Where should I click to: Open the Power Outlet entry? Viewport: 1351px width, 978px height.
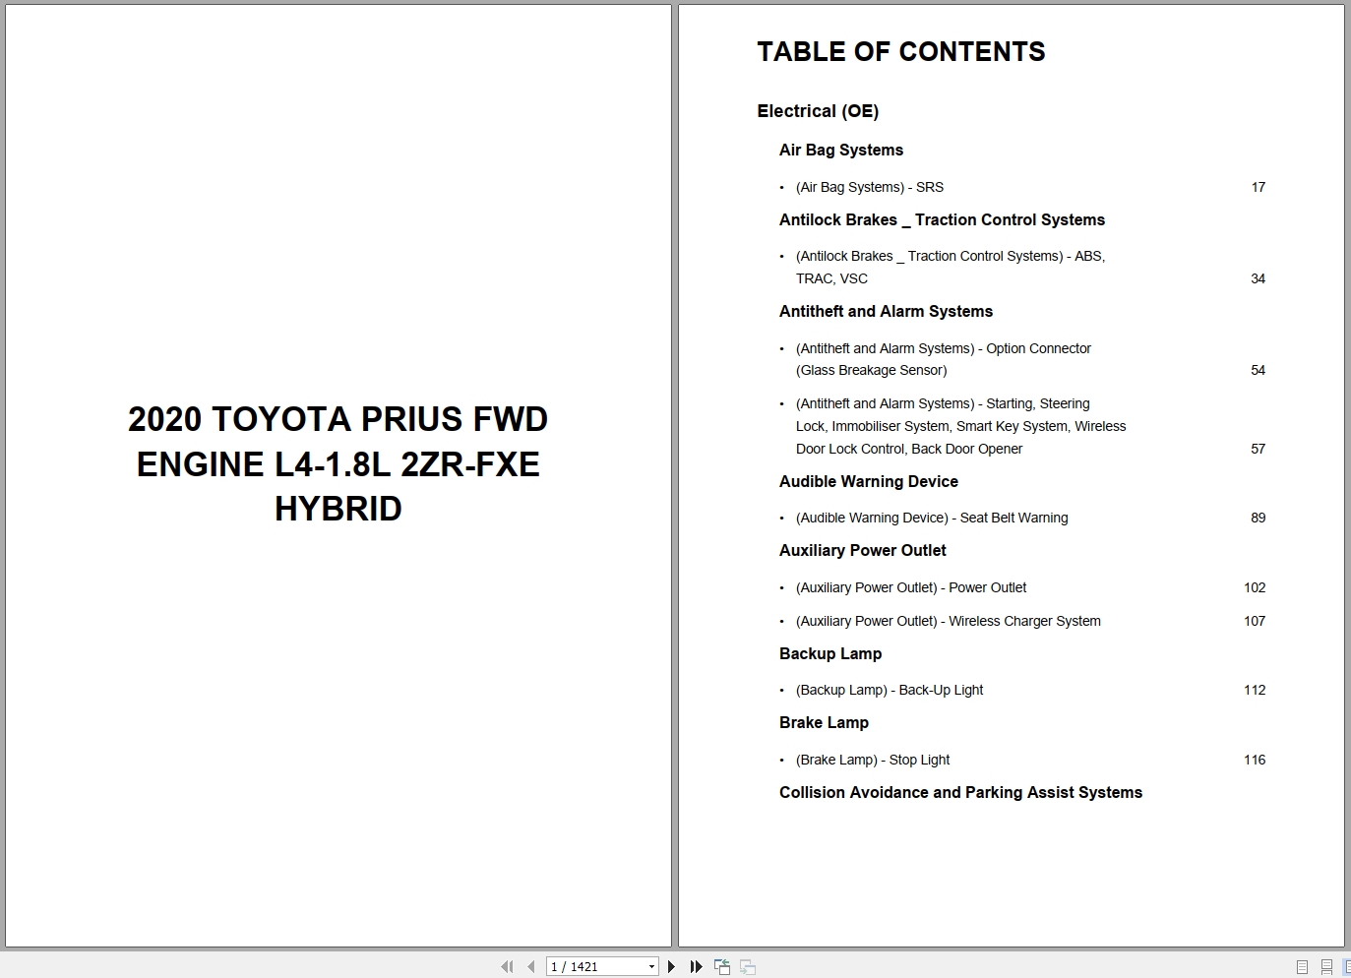911,587
